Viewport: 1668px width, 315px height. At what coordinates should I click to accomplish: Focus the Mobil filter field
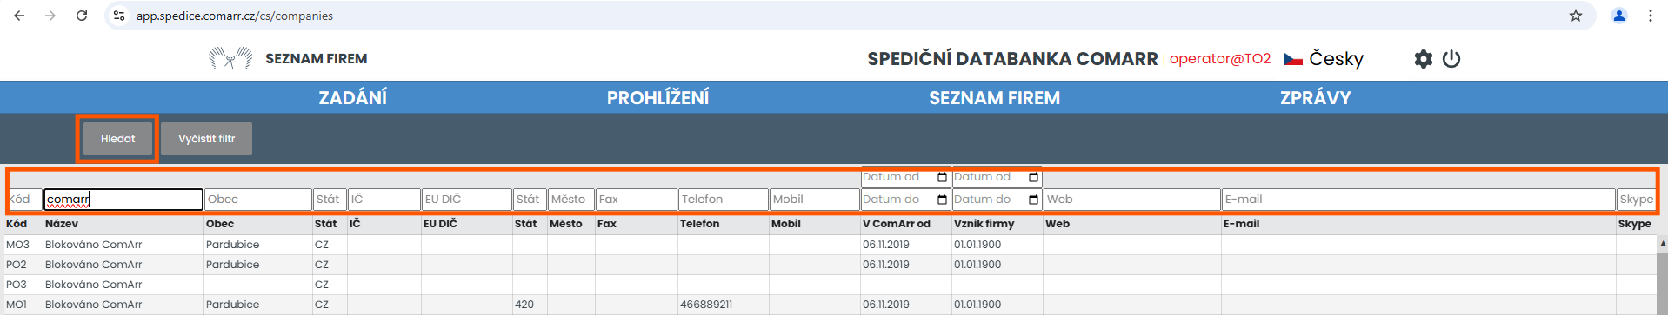(x=815, y=200)
